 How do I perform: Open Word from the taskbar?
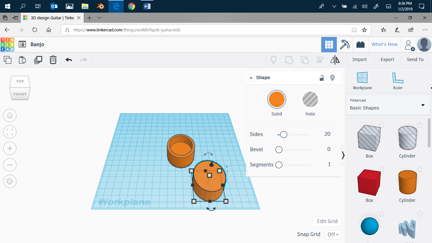[147, 6]
